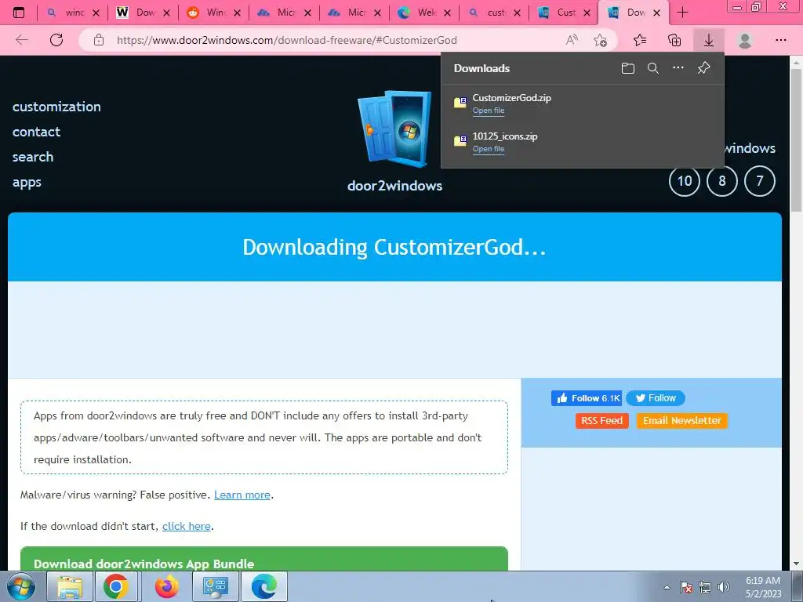The image size is (803, 602).
Task: Click the browser back arrow
Action: pyautogui.click(x=21, y=40)
